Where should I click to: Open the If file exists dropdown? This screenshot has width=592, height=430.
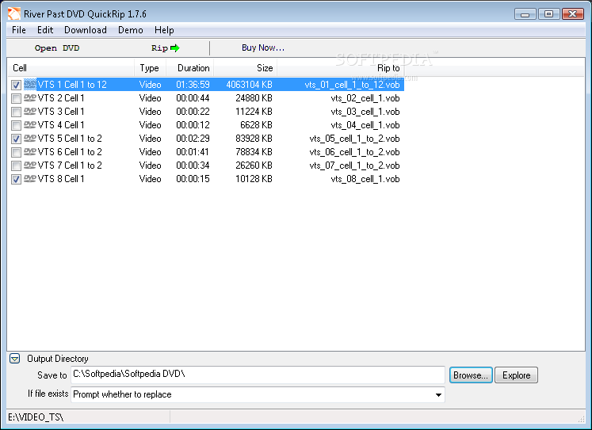pyautogui.click(x=438, y=395)
